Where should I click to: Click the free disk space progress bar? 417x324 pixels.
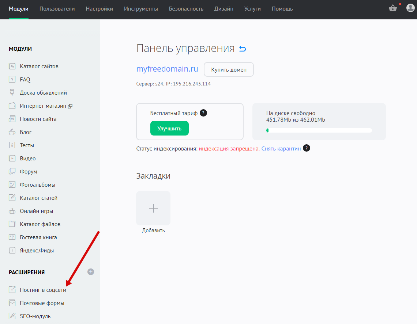coord(319,130)
